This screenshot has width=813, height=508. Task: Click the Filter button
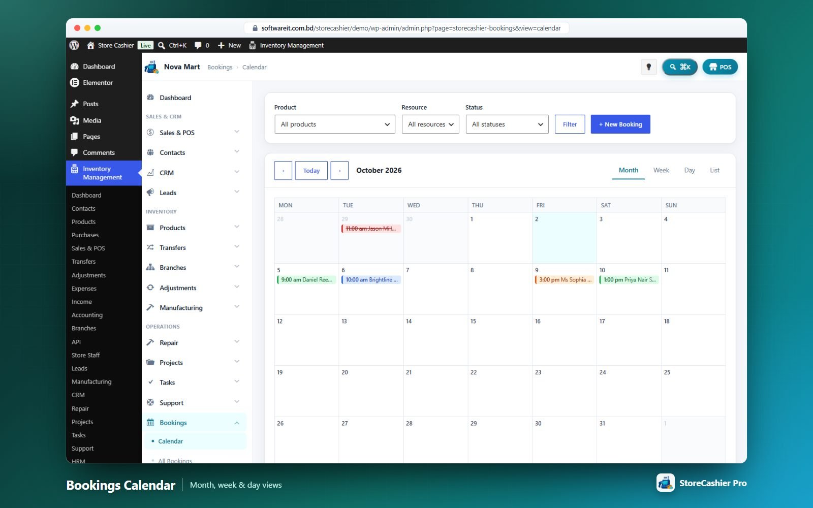pos(570,124)
